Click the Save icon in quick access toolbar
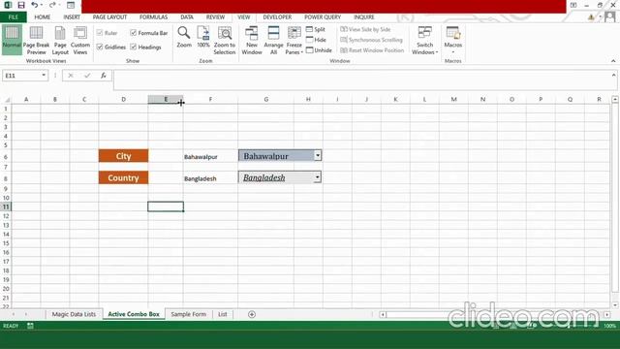620x349 pixels. coord(21,5)
